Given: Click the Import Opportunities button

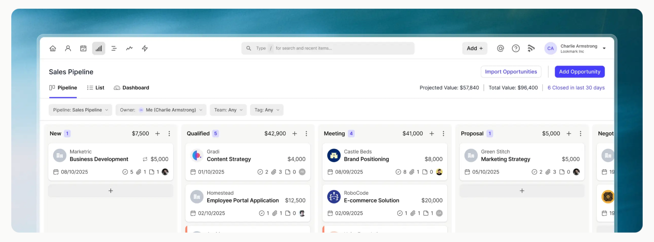Looking at the screenshot, I should point(511,72).
